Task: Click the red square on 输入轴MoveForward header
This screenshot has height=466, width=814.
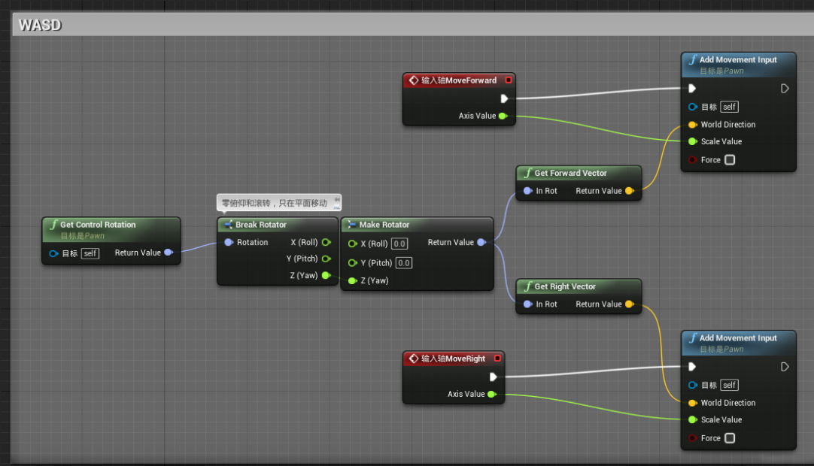Action: tap(509, 80)
